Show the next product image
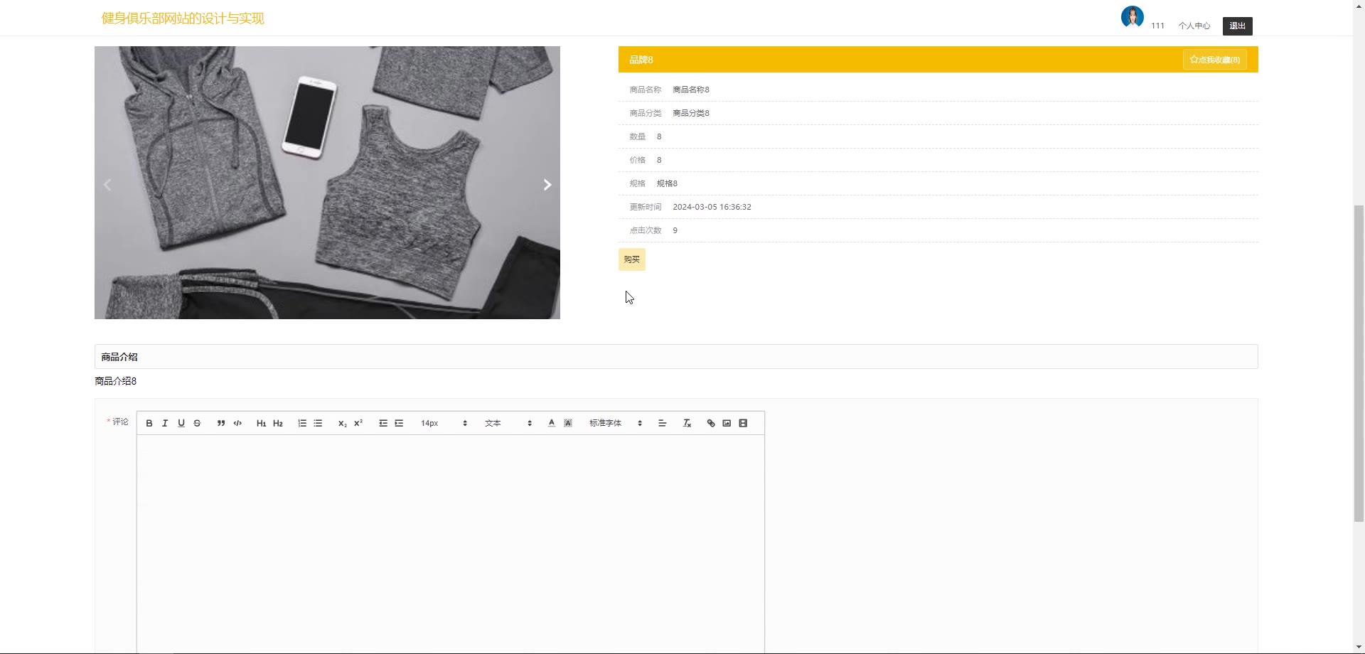The image size is (1365, 654). click(x=547, y=185)
